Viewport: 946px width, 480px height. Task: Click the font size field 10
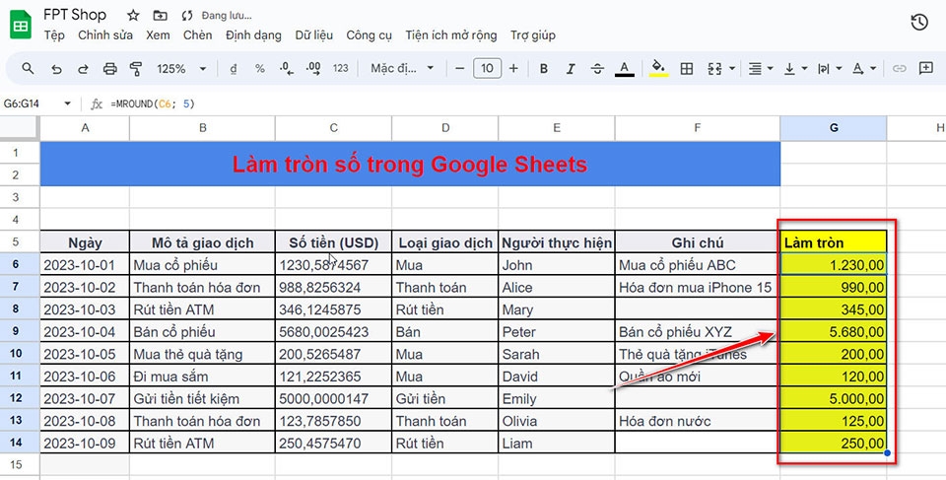(487, 69)
